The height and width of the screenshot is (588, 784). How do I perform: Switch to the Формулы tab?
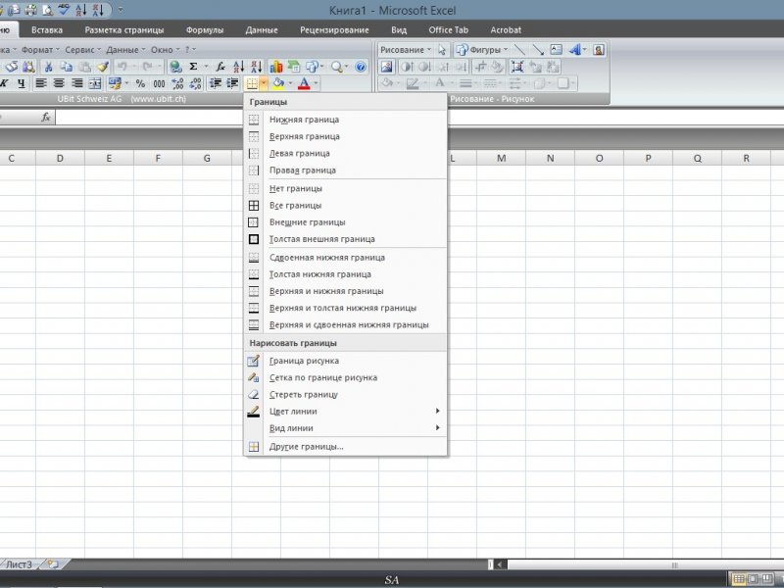[x=205, y=30]
